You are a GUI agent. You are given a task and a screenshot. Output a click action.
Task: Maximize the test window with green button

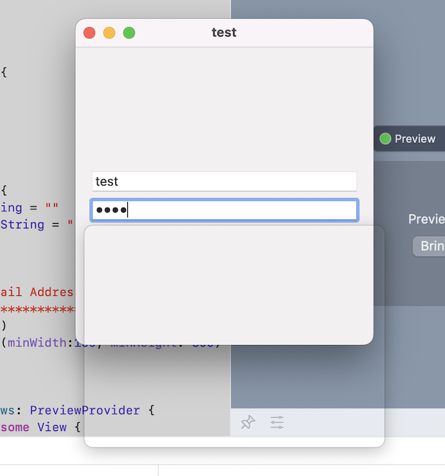[129, 32]
